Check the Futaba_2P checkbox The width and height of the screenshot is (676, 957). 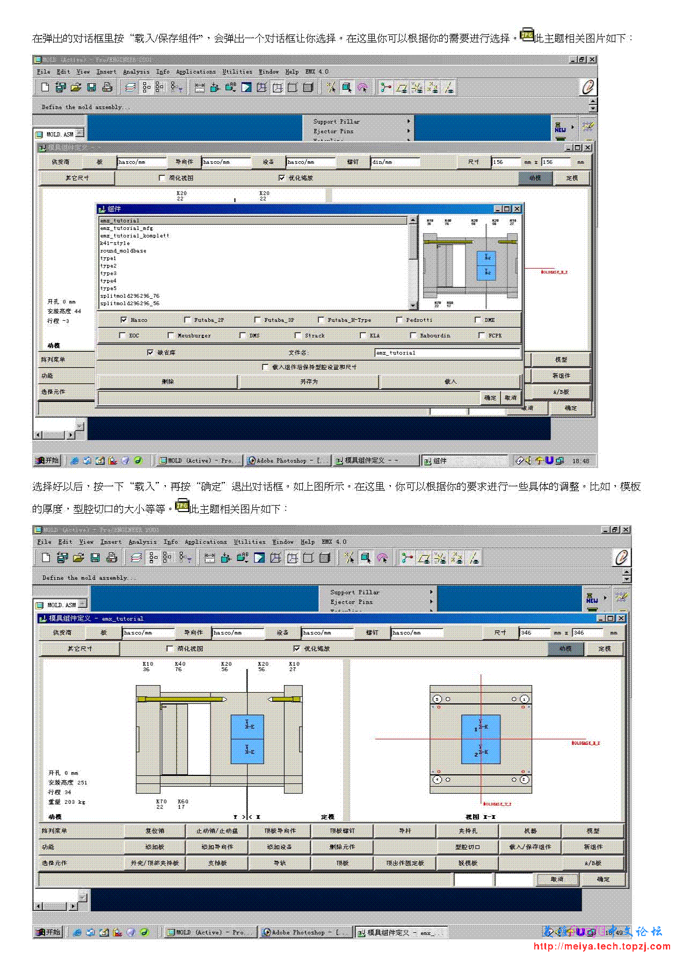point(187,320)
